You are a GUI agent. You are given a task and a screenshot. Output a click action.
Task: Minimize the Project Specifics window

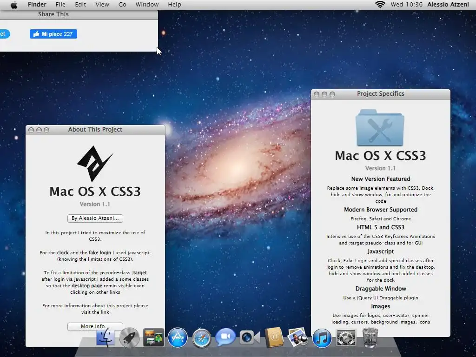point(324,94)
